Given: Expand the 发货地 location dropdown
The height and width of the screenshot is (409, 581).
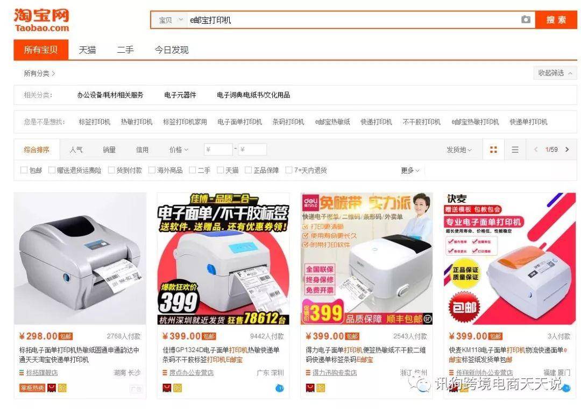Looking at the screenshot, I should (x=459, y=150).
